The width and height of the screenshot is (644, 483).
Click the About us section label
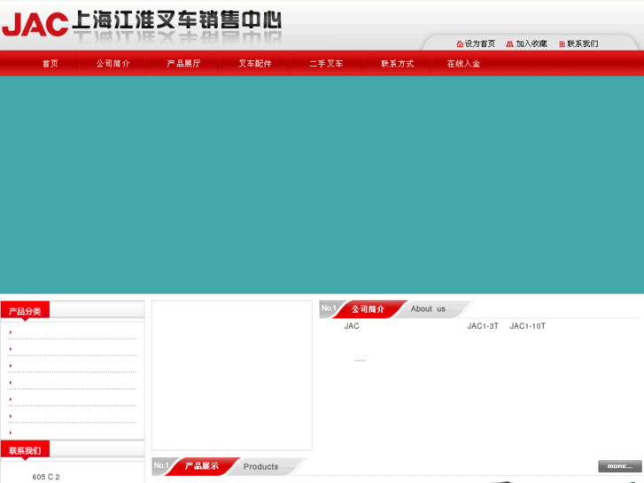[428, 308]
